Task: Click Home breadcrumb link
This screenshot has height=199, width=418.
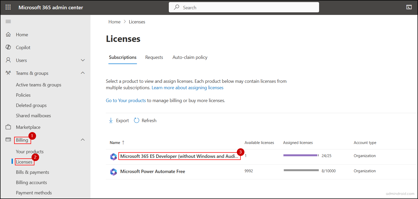Action: (114, 22)
